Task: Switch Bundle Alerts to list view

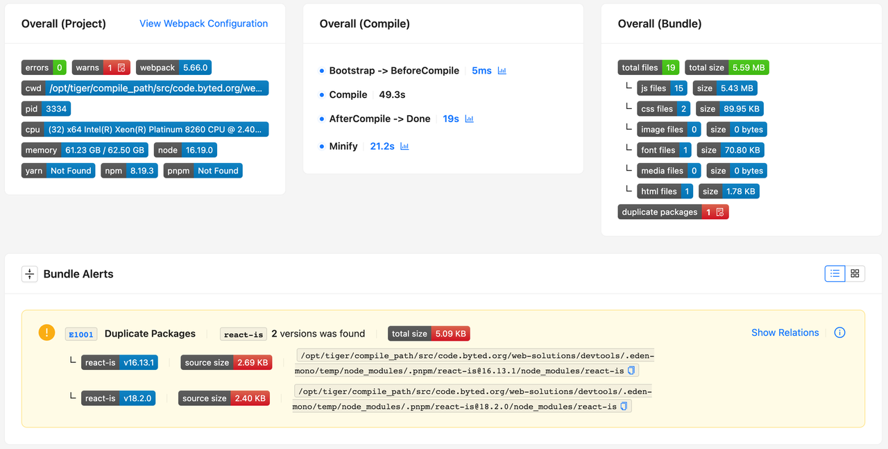Action: tap(835, 273)
